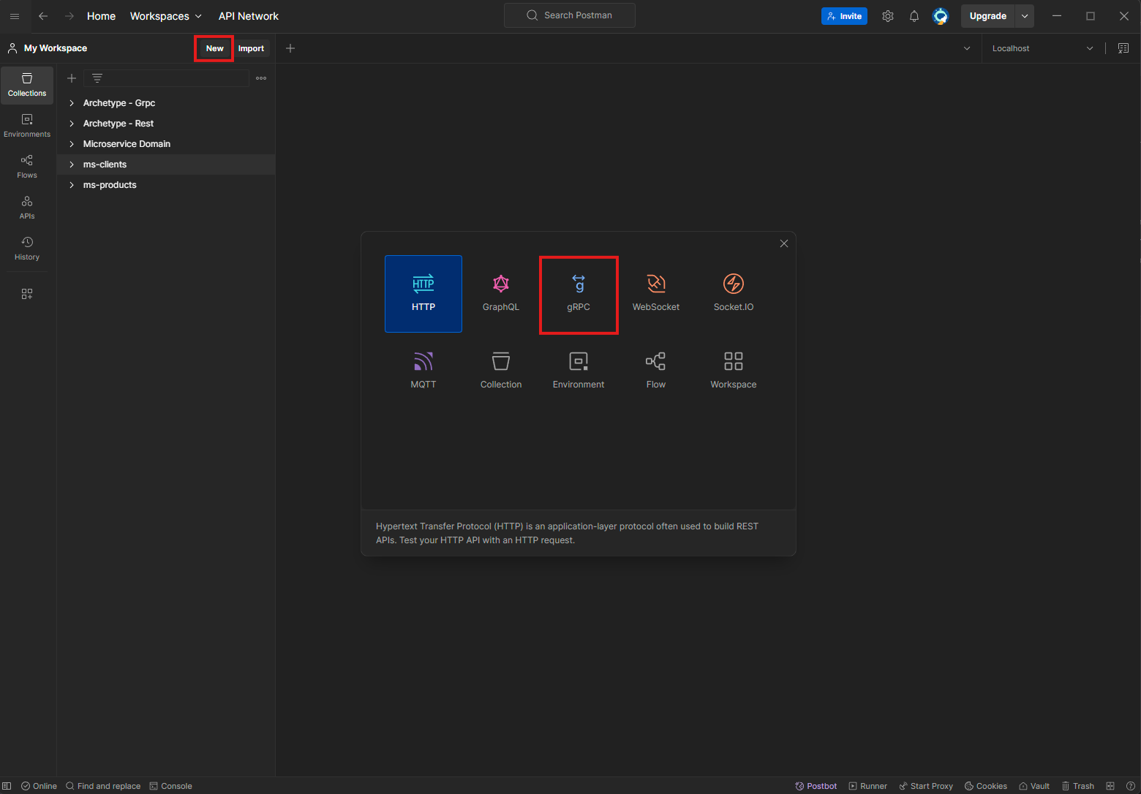1141x794 pixels.
Task: Expand the Microservice Domain collection
Action: pos(72,144)
